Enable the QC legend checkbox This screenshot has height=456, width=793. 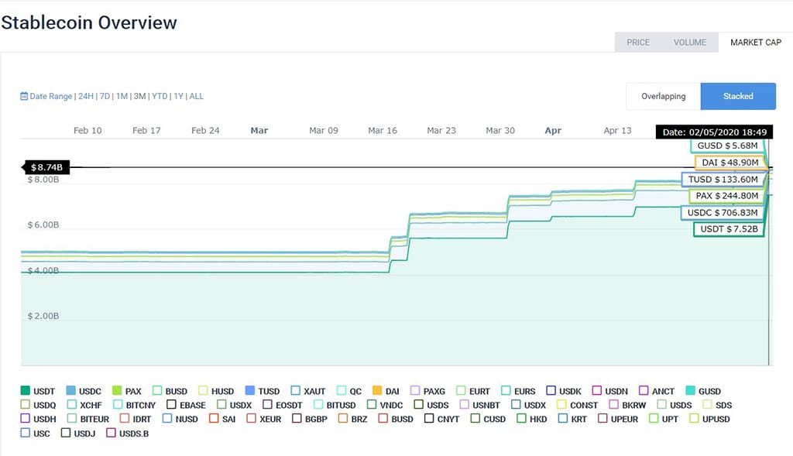click(342, 391)
